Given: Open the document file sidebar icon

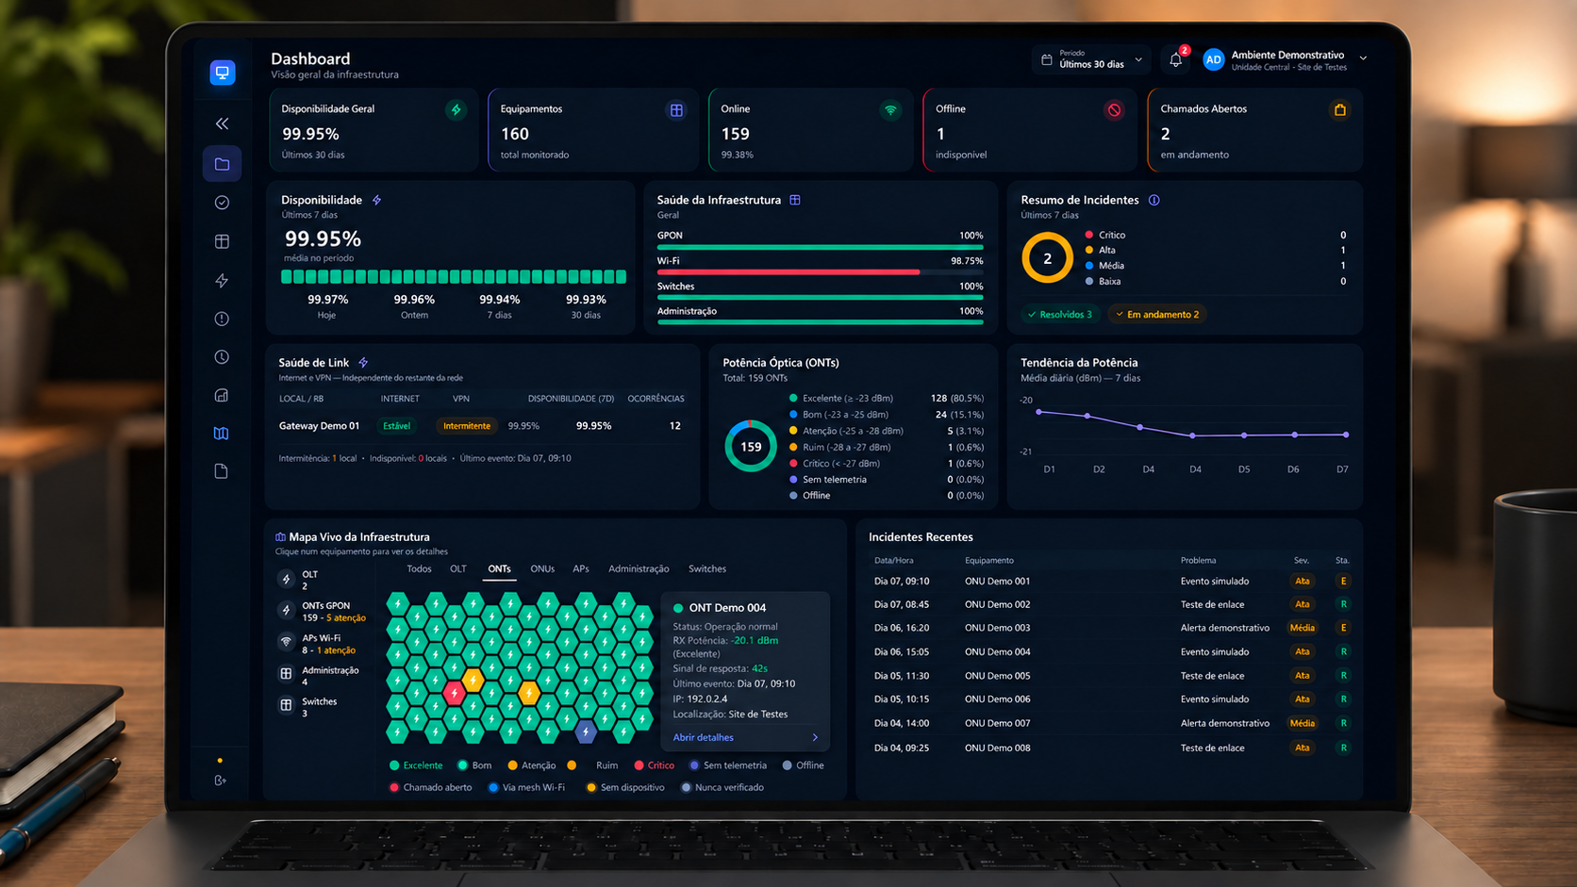Looking at the screenshot, I should coord(222,471).
